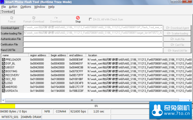The image size is (193, 120).
Task: Click the Format toolbar icon
Action: pos(12,18)
